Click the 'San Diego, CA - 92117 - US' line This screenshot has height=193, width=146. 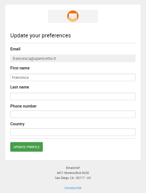pos(73,178)
